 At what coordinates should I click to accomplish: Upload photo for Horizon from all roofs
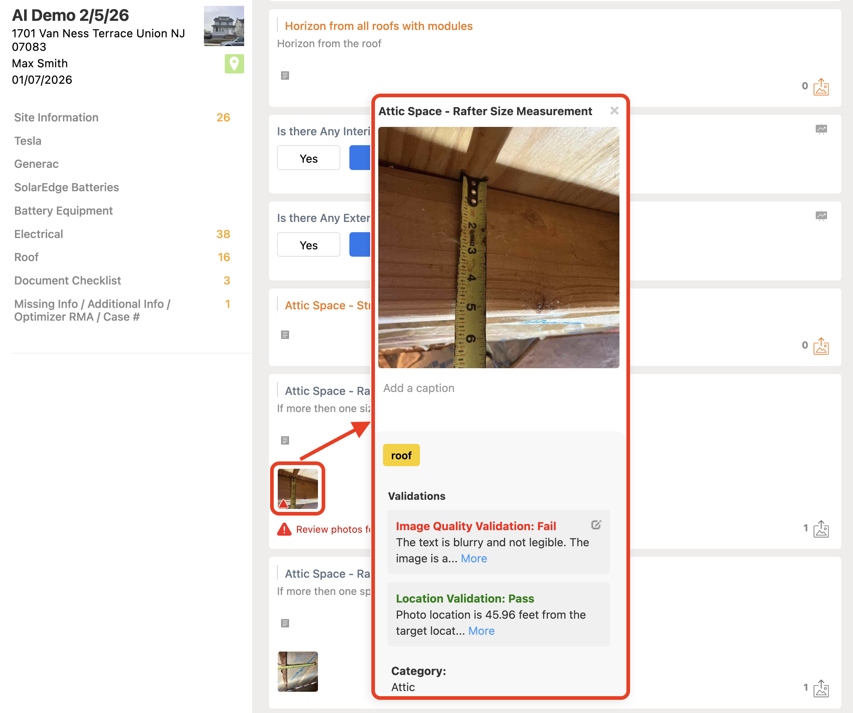coord(820,87)
